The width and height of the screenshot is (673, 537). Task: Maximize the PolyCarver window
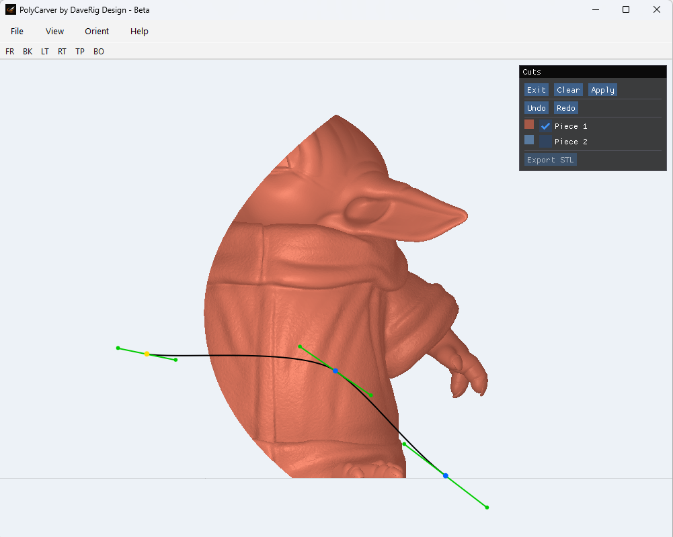click(626, 9)
